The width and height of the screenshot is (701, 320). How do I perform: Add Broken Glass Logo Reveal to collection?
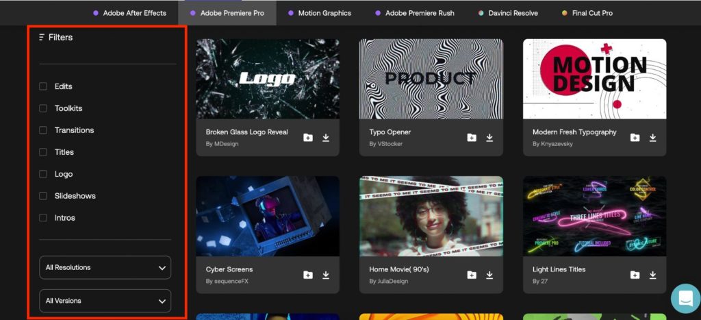click(308, 138)
